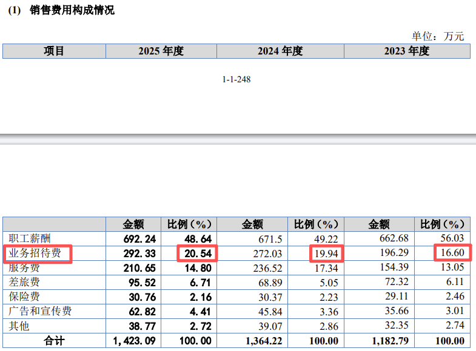
Task: Select the value 154.39
Action: point(394,267)
